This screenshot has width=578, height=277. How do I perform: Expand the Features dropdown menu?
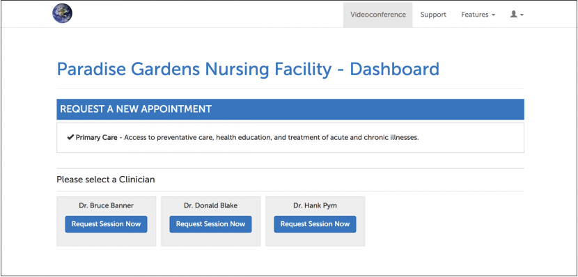coord(478,15)
